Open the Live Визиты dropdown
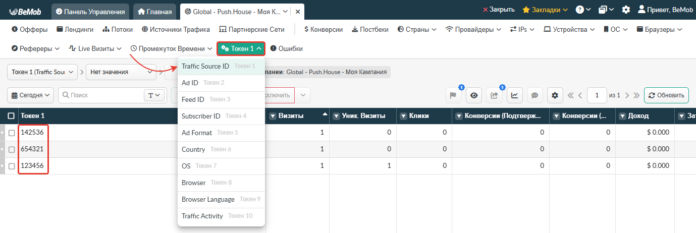The image size is (696, 233). click(x=95, y=49)
